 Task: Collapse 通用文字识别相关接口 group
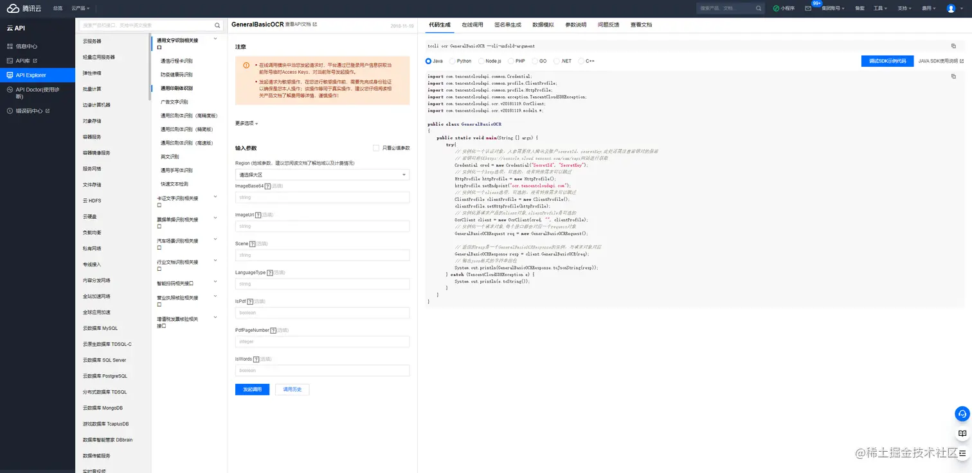pyautogui.click(x=215, y=40)
